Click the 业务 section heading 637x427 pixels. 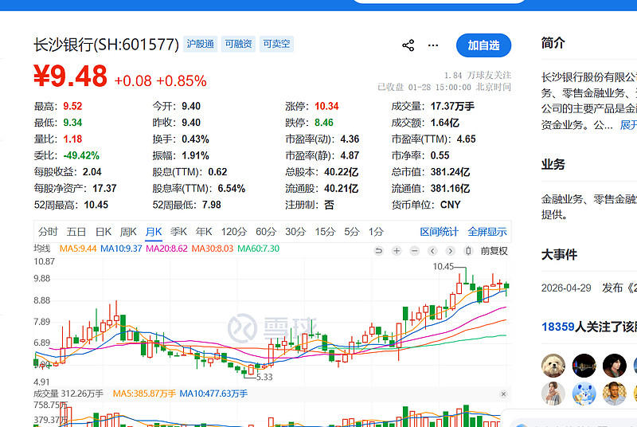(553, 165)
